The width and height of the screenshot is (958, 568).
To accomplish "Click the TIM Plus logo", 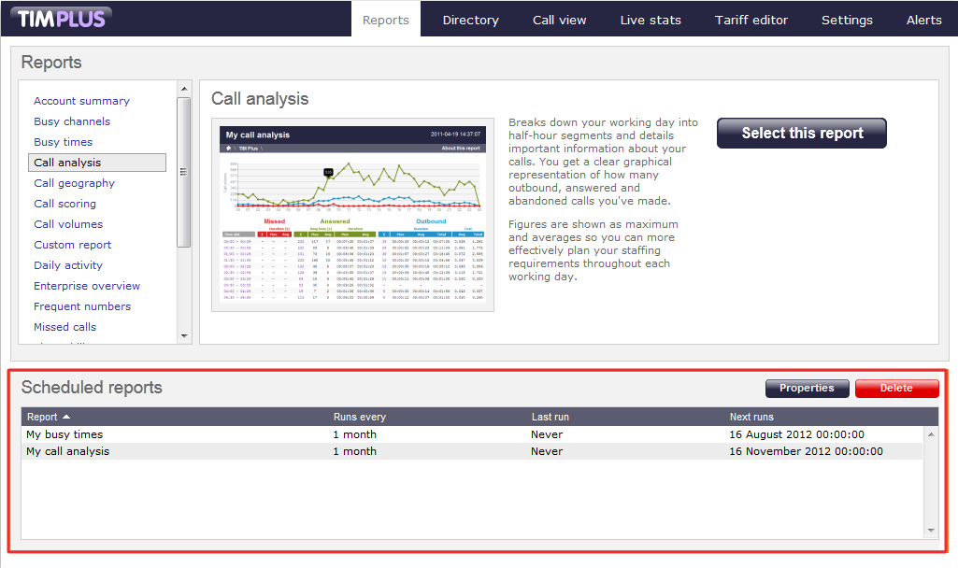I will pos(63,19).
